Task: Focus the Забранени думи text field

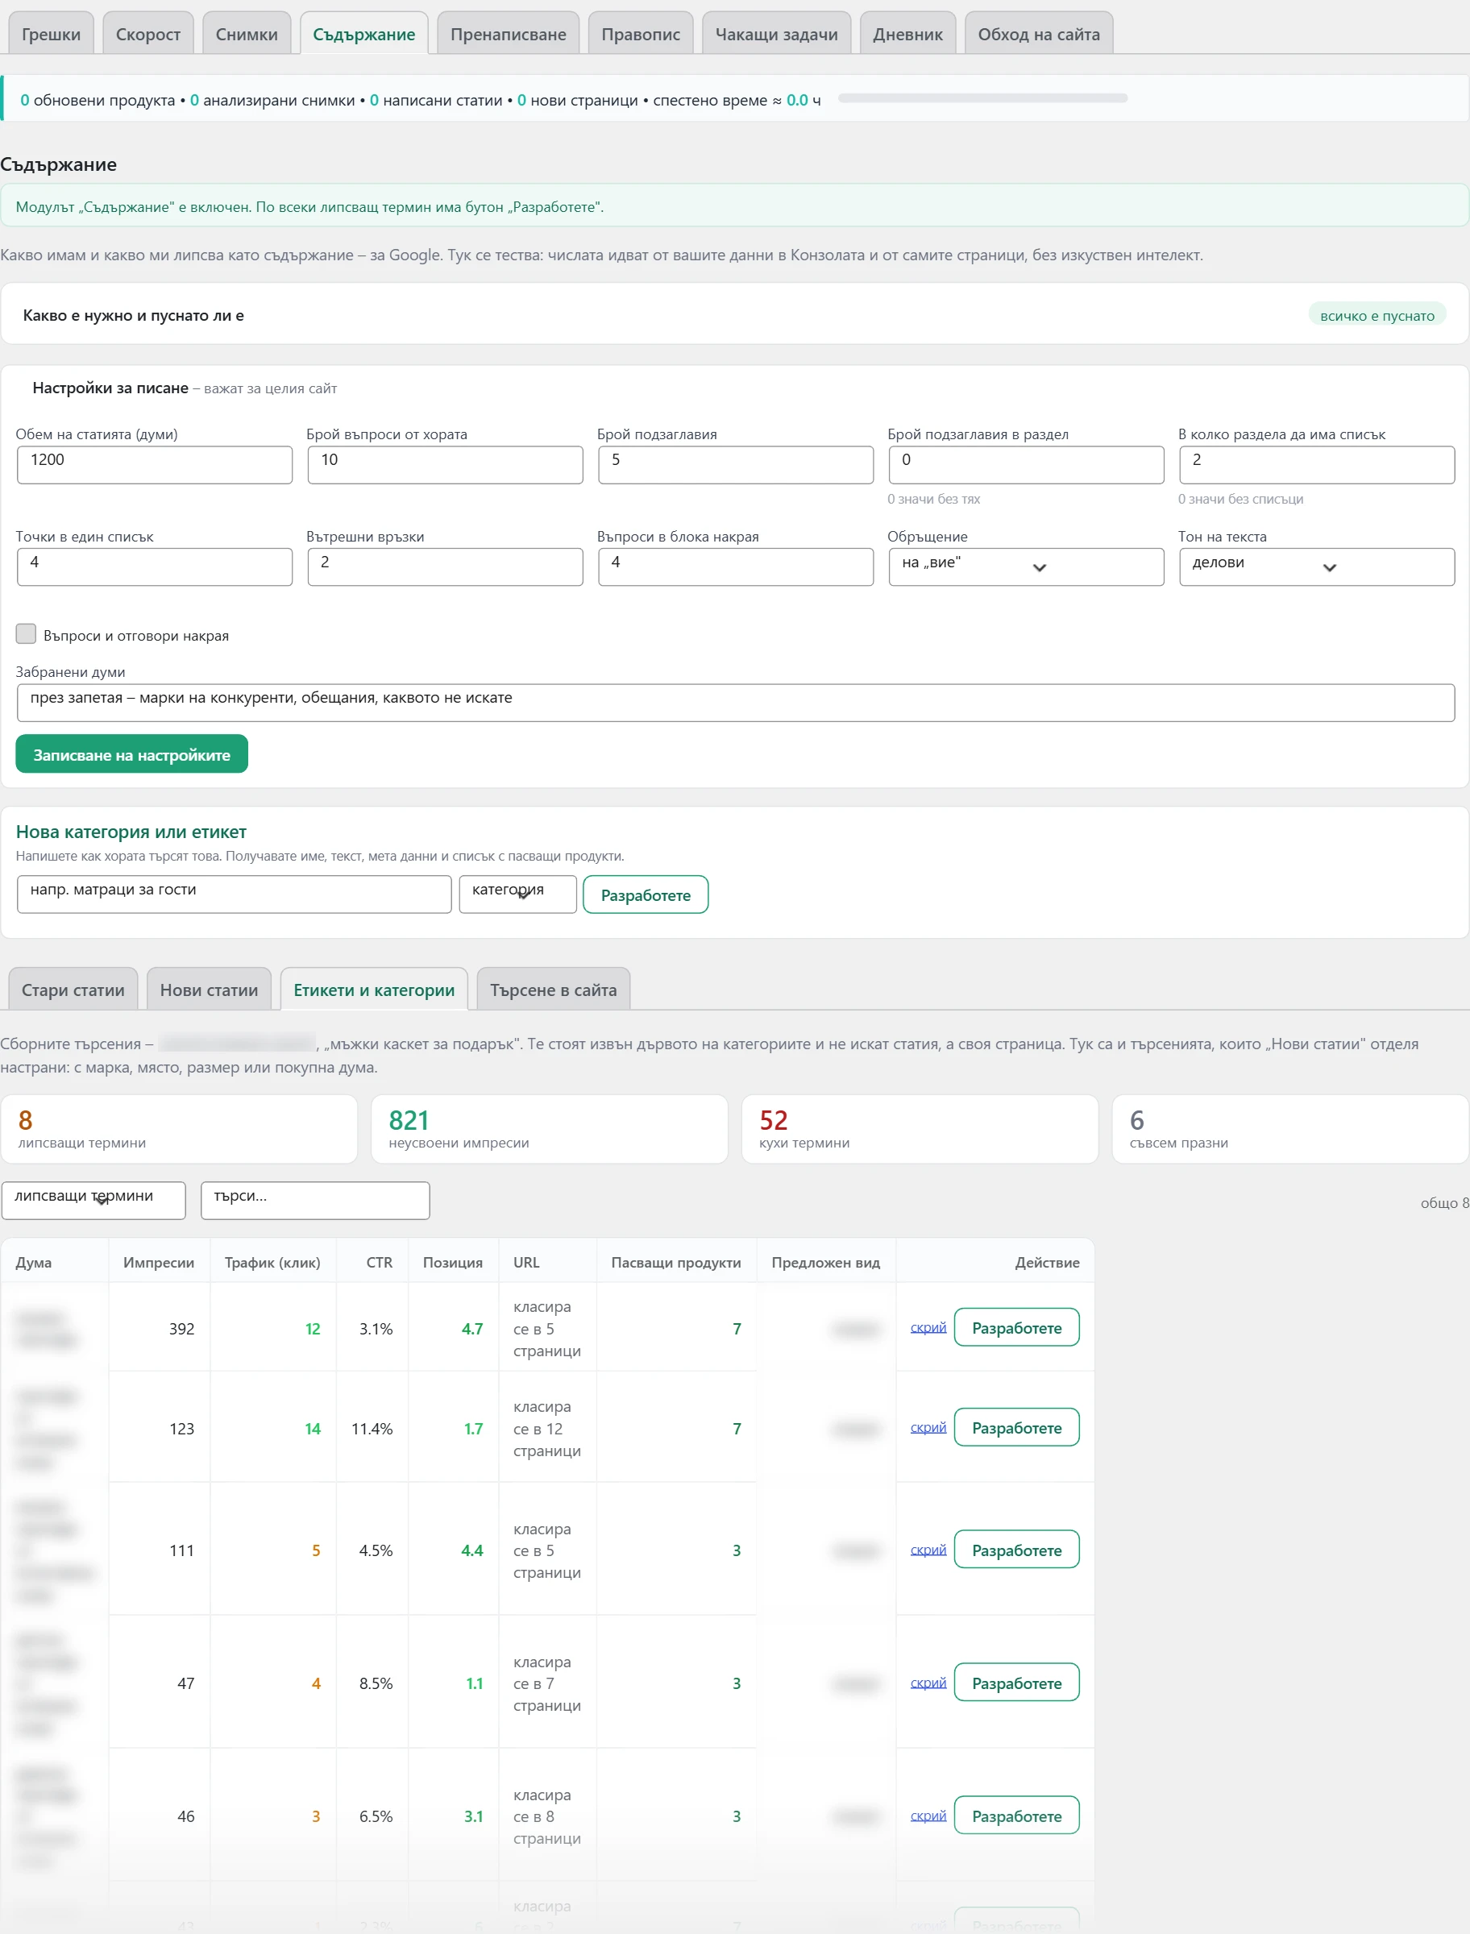Action: 736,703
